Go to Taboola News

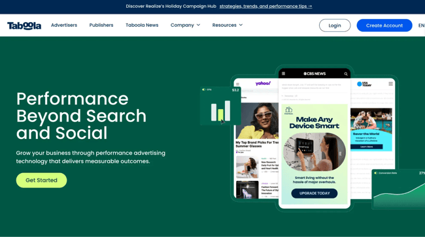pos(142,25)
